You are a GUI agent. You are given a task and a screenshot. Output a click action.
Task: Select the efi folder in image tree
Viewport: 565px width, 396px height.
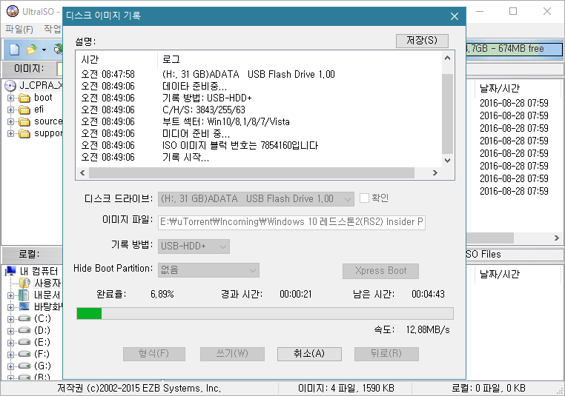click(39, 110)
